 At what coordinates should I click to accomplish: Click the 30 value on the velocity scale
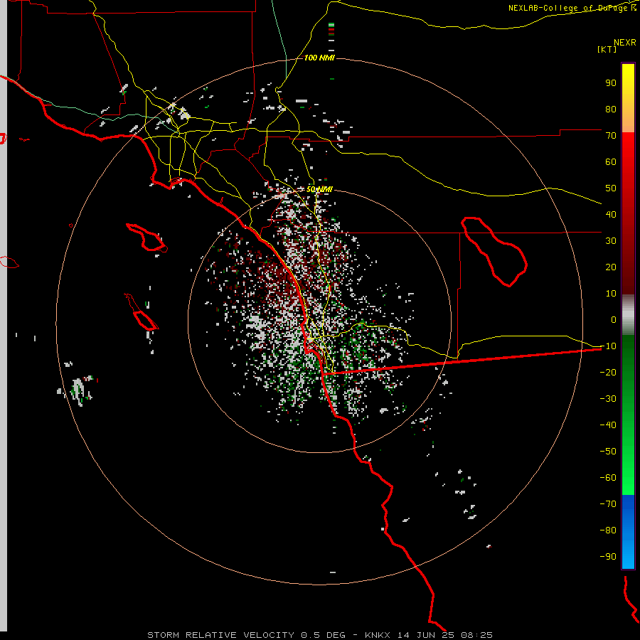[611, 241]
